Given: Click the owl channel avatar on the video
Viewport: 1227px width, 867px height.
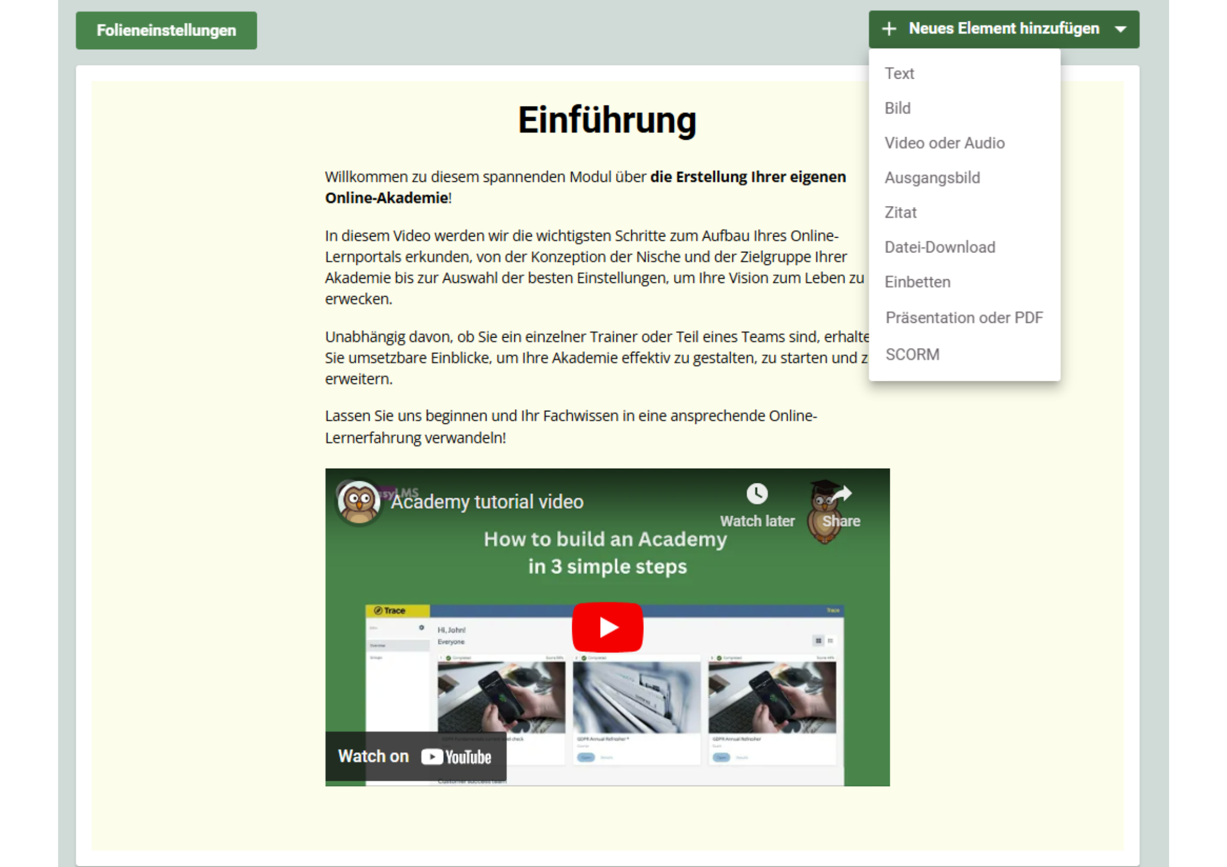Looking at the screenshot, I should pyautogui.click(x=359, y=500).
